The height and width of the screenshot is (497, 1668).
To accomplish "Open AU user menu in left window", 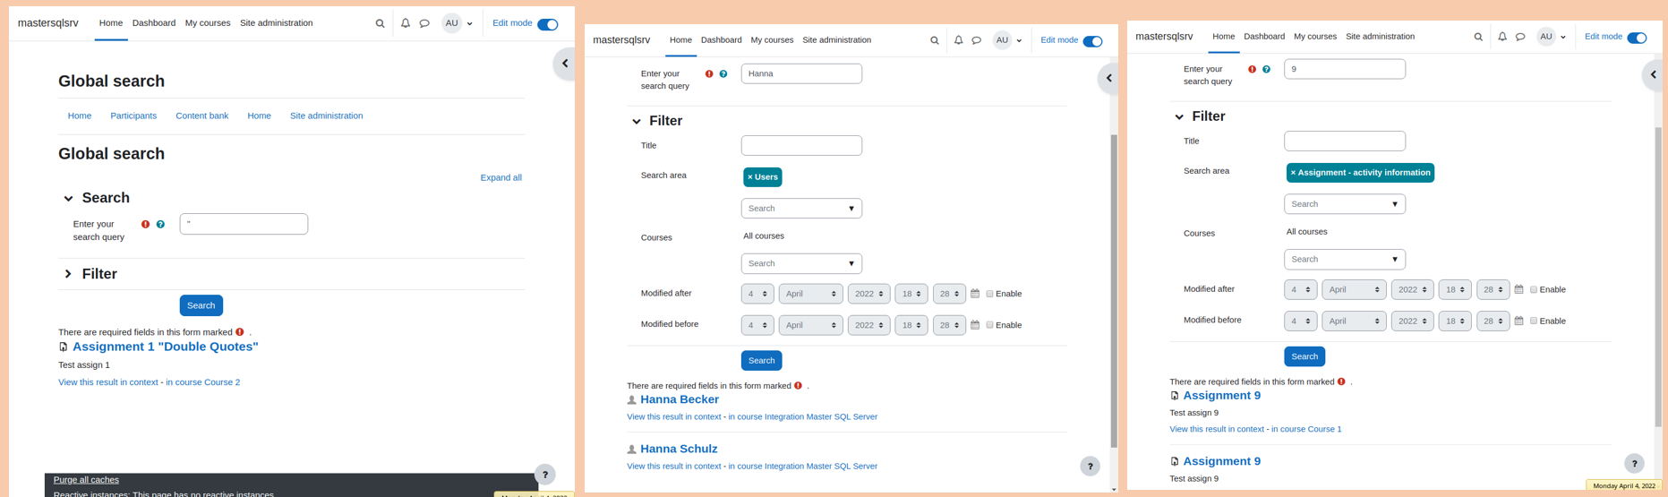I will pos(458,23).
